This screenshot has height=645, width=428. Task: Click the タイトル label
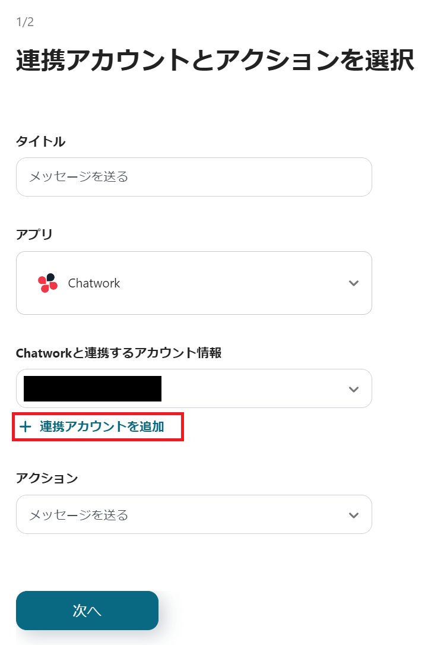pyautogui.click(x=40, y=141)
